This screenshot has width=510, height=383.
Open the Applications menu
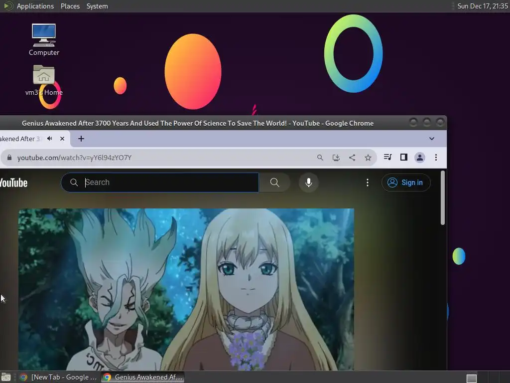[35, 6]
